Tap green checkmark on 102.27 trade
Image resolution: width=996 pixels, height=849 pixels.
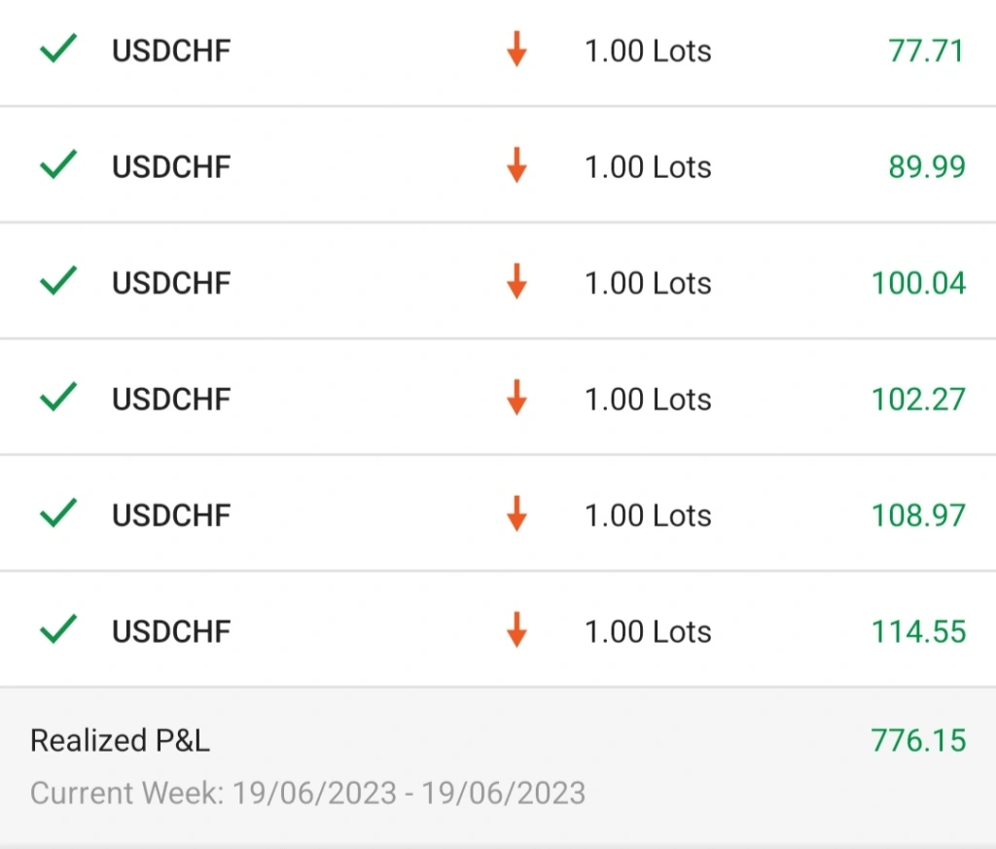click(x=57, y=397)
